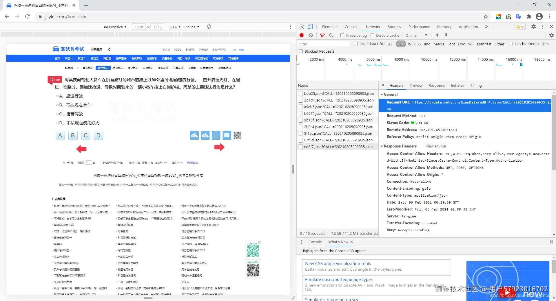The image size is (556, 301).
Task: Import a HAR file with the upload arrow
Action: point(437,35)
